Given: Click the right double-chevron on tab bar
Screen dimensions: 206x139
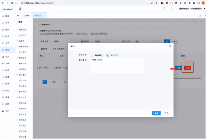Looking at the screenshot, I should tap(200, 15).
